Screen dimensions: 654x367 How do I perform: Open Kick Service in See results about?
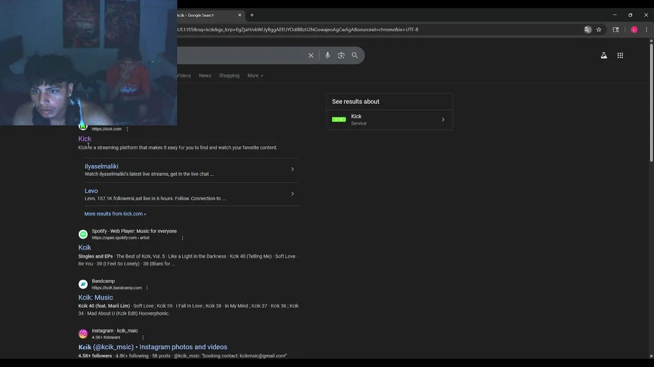[x=389, y=120]
